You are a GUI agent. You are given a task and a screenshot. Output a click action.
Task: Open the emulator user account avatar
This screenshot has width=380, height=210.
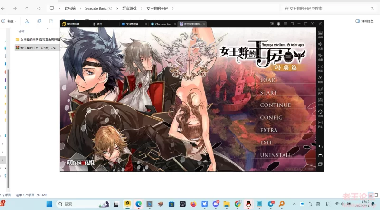(278, 24)
